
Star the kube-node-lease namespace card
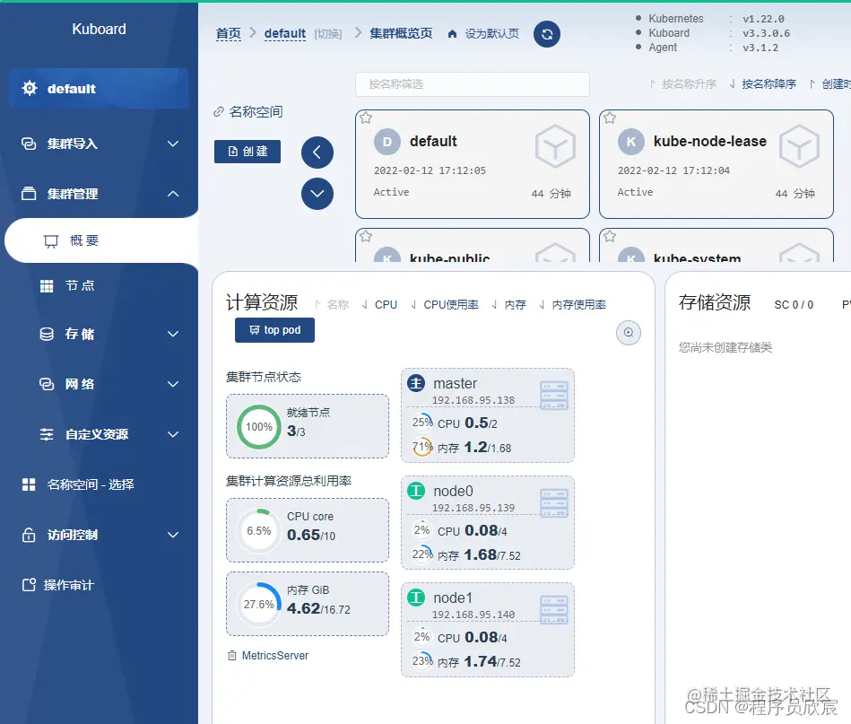click(x=610, y=118)
